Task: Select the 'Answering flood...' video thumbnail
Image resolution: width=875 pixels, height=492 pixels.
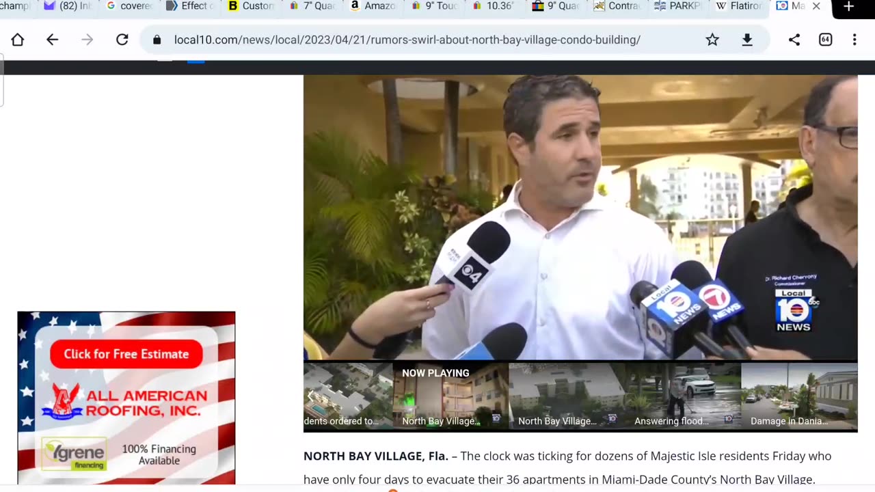Action: point(682,396)
